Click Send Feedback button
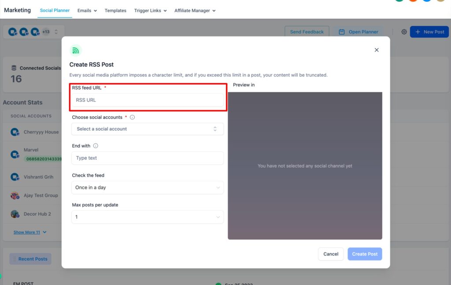This screenshot has height=285, width=451. click(307, 32)
